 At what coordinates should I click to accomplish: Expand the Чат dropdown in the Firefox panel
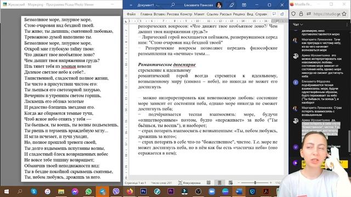pyautogui.click(x=298, y=24)
